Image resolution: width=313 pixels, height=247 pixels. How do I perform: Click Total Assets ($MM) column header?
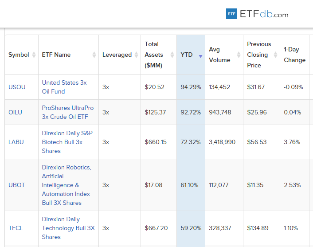click(154, 55)
